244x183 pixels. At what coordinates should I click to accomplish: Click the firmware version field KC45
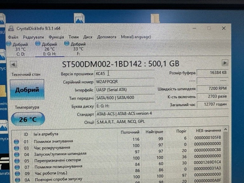(125, 74)
